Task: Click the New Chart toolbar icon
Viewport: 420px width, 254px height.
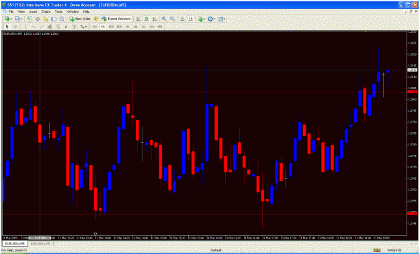Action: (x=7, y=19)
